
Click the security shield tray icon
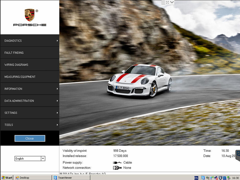(220, 178)
